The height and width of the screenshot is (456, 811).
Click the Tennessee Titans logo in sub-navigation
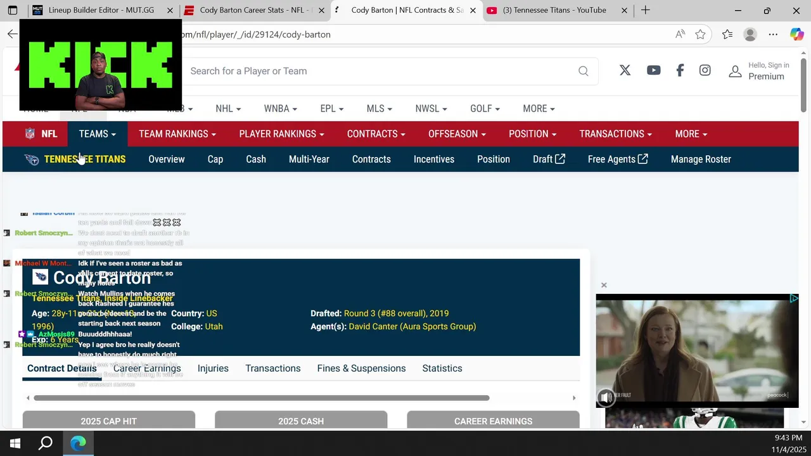[32, 159]
